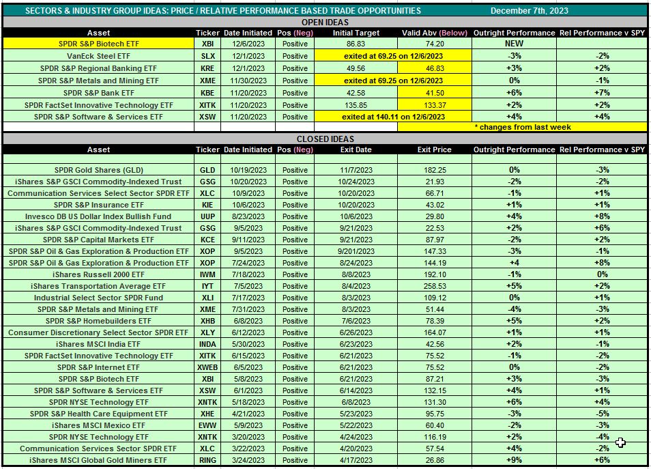
Task: Select the yellow-highlighted SPDR S&P Biotech ETF cell
Action: (98, 43)
